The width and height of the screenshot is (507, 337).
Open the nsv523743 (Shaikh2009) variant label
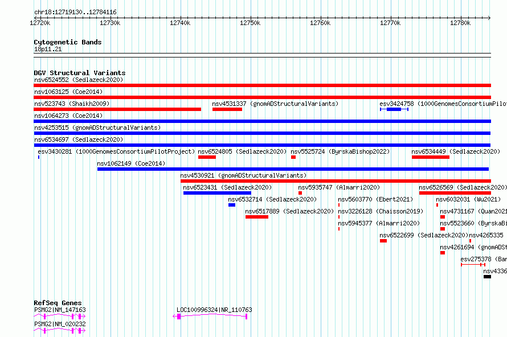pos(72,104)
